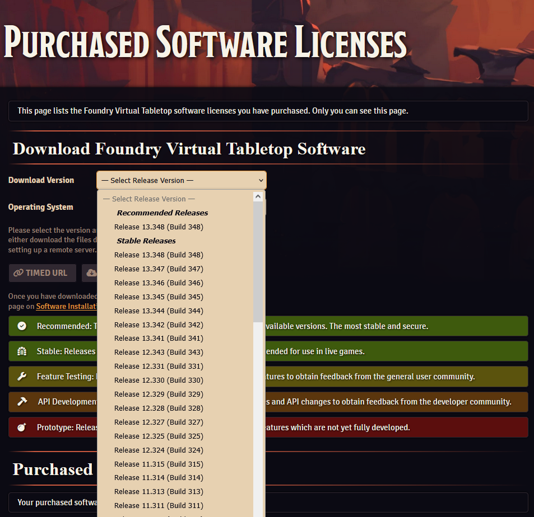Click the dropdown list scroll-up arrow
This screenshot has height=517, width=534.
pos(258,196)
